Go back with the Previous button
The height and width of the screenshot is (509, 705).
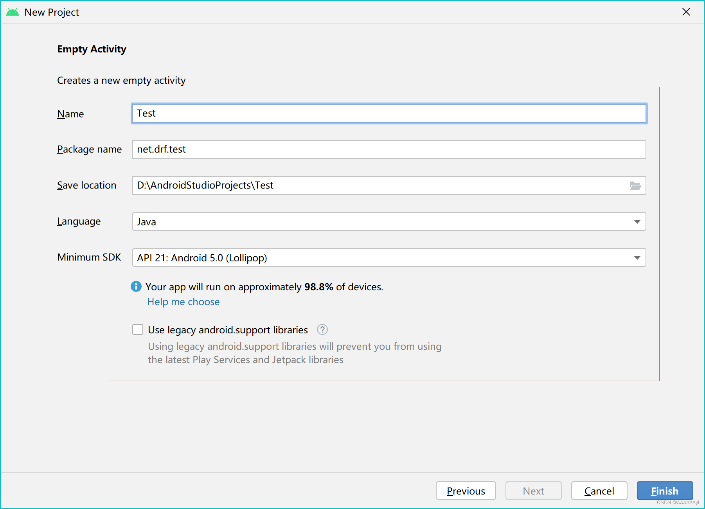(x=466, y=491)
